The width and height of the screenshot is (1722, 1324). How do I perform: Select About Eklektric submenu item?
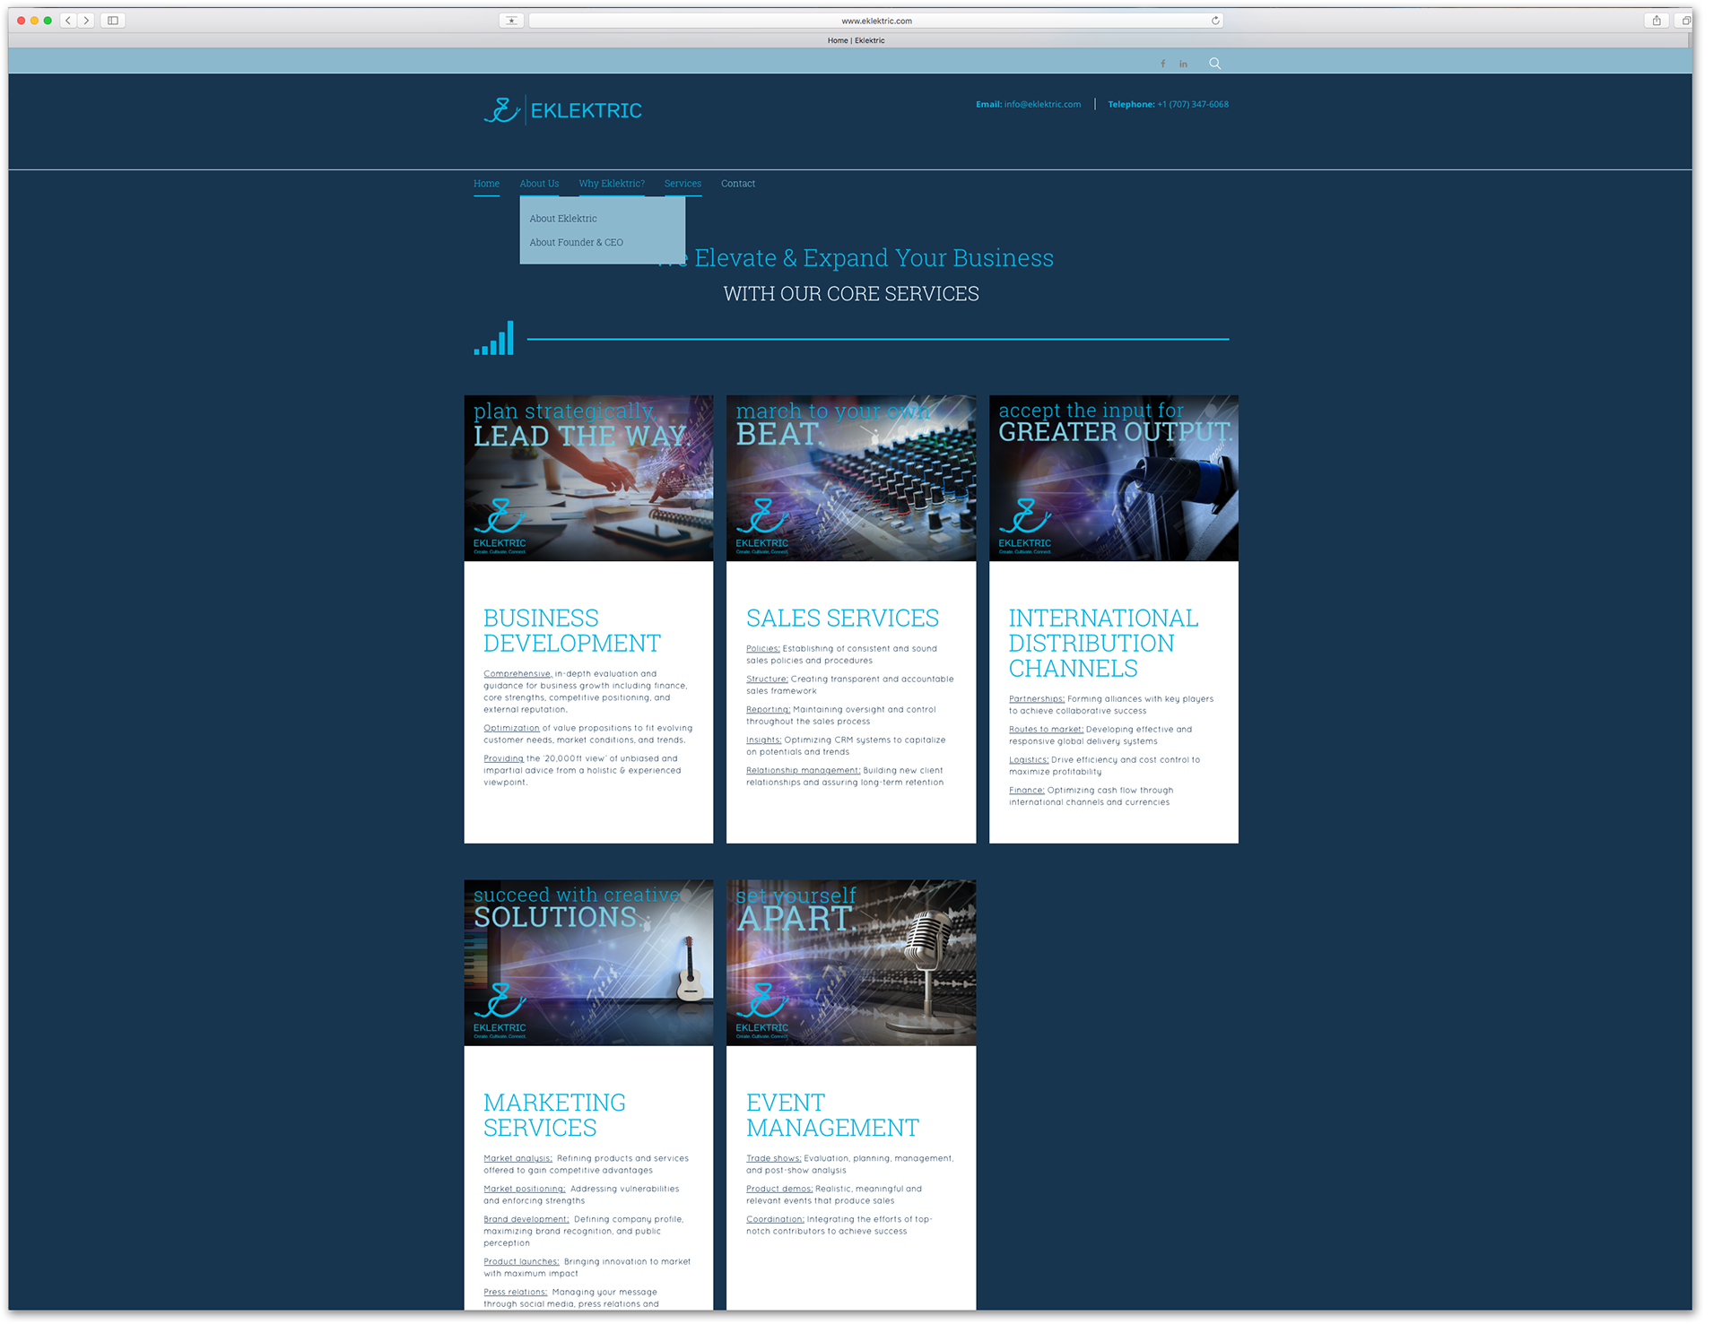(x=562, y=219)
